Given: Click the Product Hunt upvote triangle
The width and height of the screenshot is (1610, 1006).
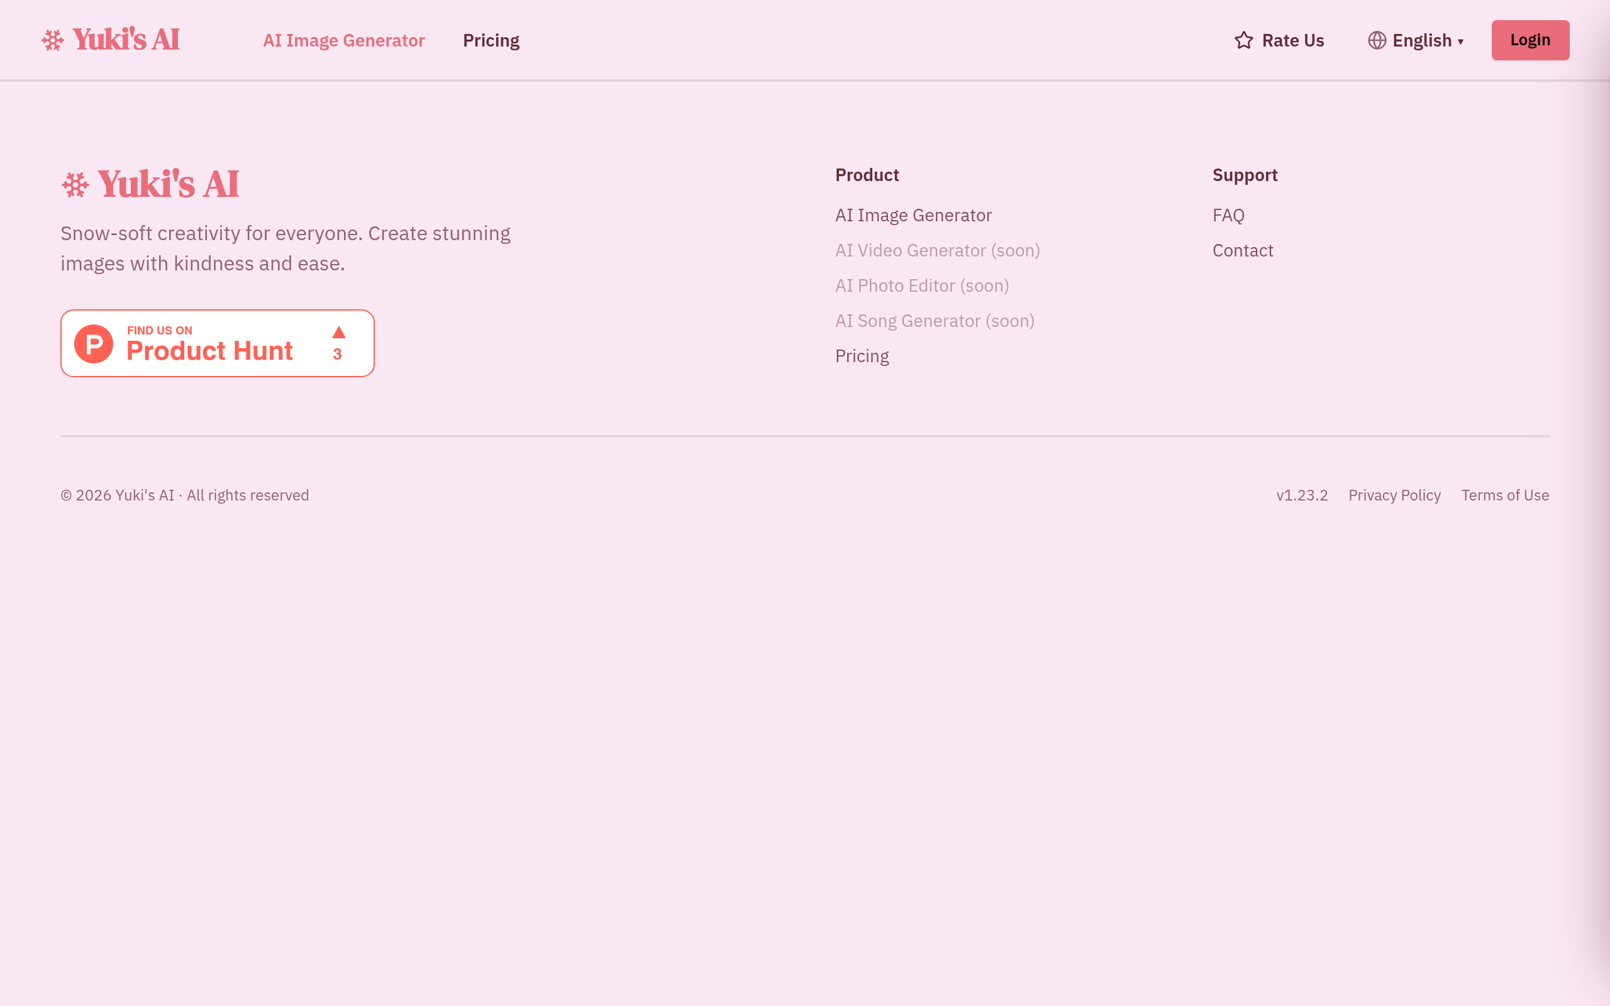Looking at the screenshot, I should 338,332.
